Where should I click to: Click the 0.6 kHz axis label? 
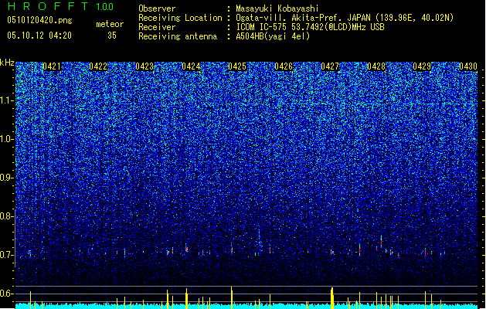coord(6,294)
